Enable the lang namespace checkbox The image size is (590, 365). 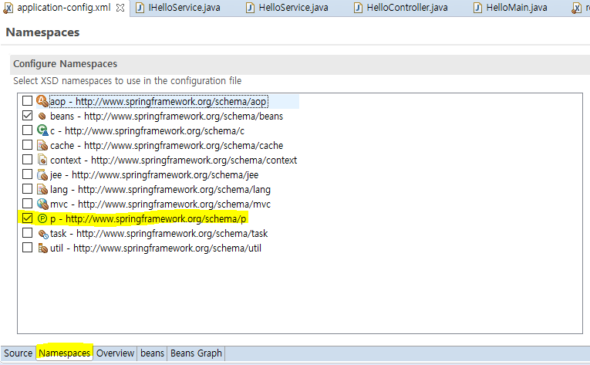(27, 189)
